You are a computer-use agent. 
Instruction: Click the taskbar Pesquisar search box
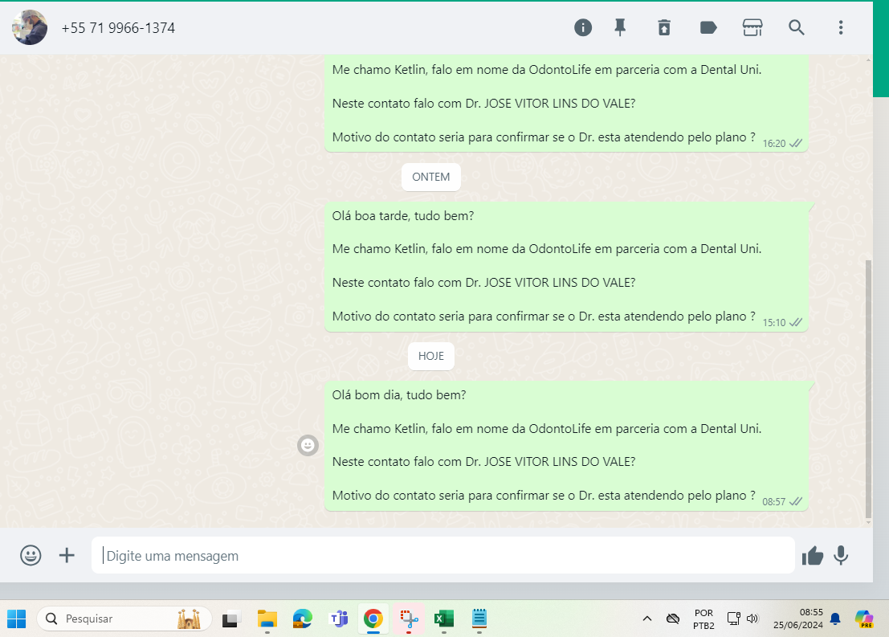[124, 619]
